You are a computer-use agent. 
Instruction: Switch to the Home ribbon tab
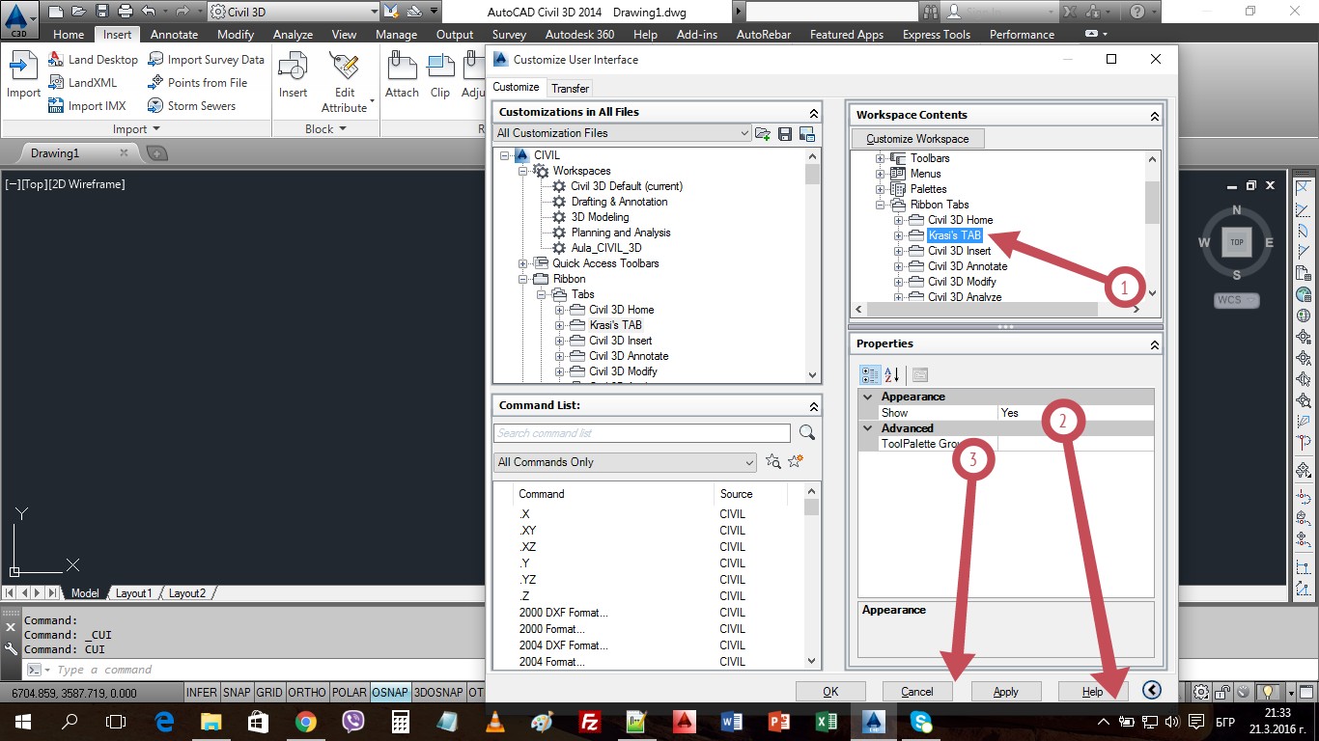(69, 35)
